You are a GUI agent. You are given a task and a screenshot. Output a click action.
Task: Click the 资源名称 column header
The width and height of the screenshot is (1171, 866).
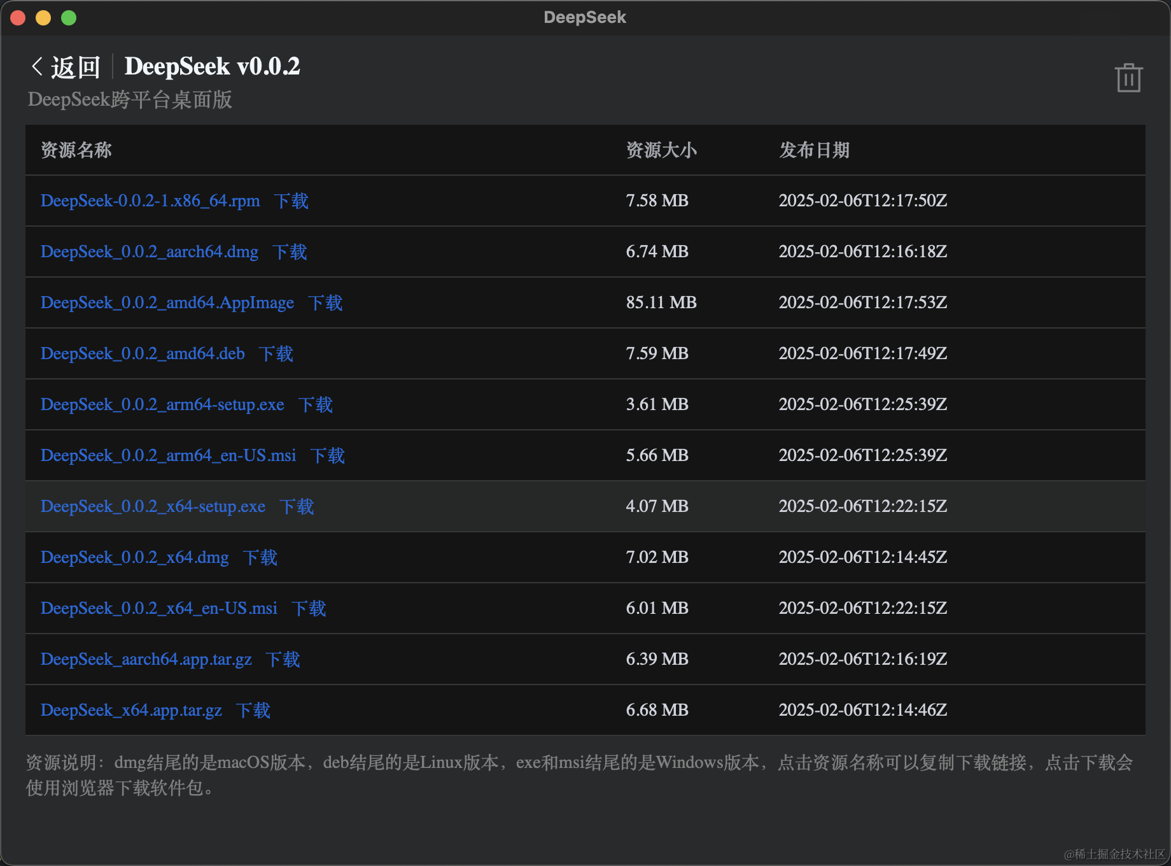click(76, 150)
